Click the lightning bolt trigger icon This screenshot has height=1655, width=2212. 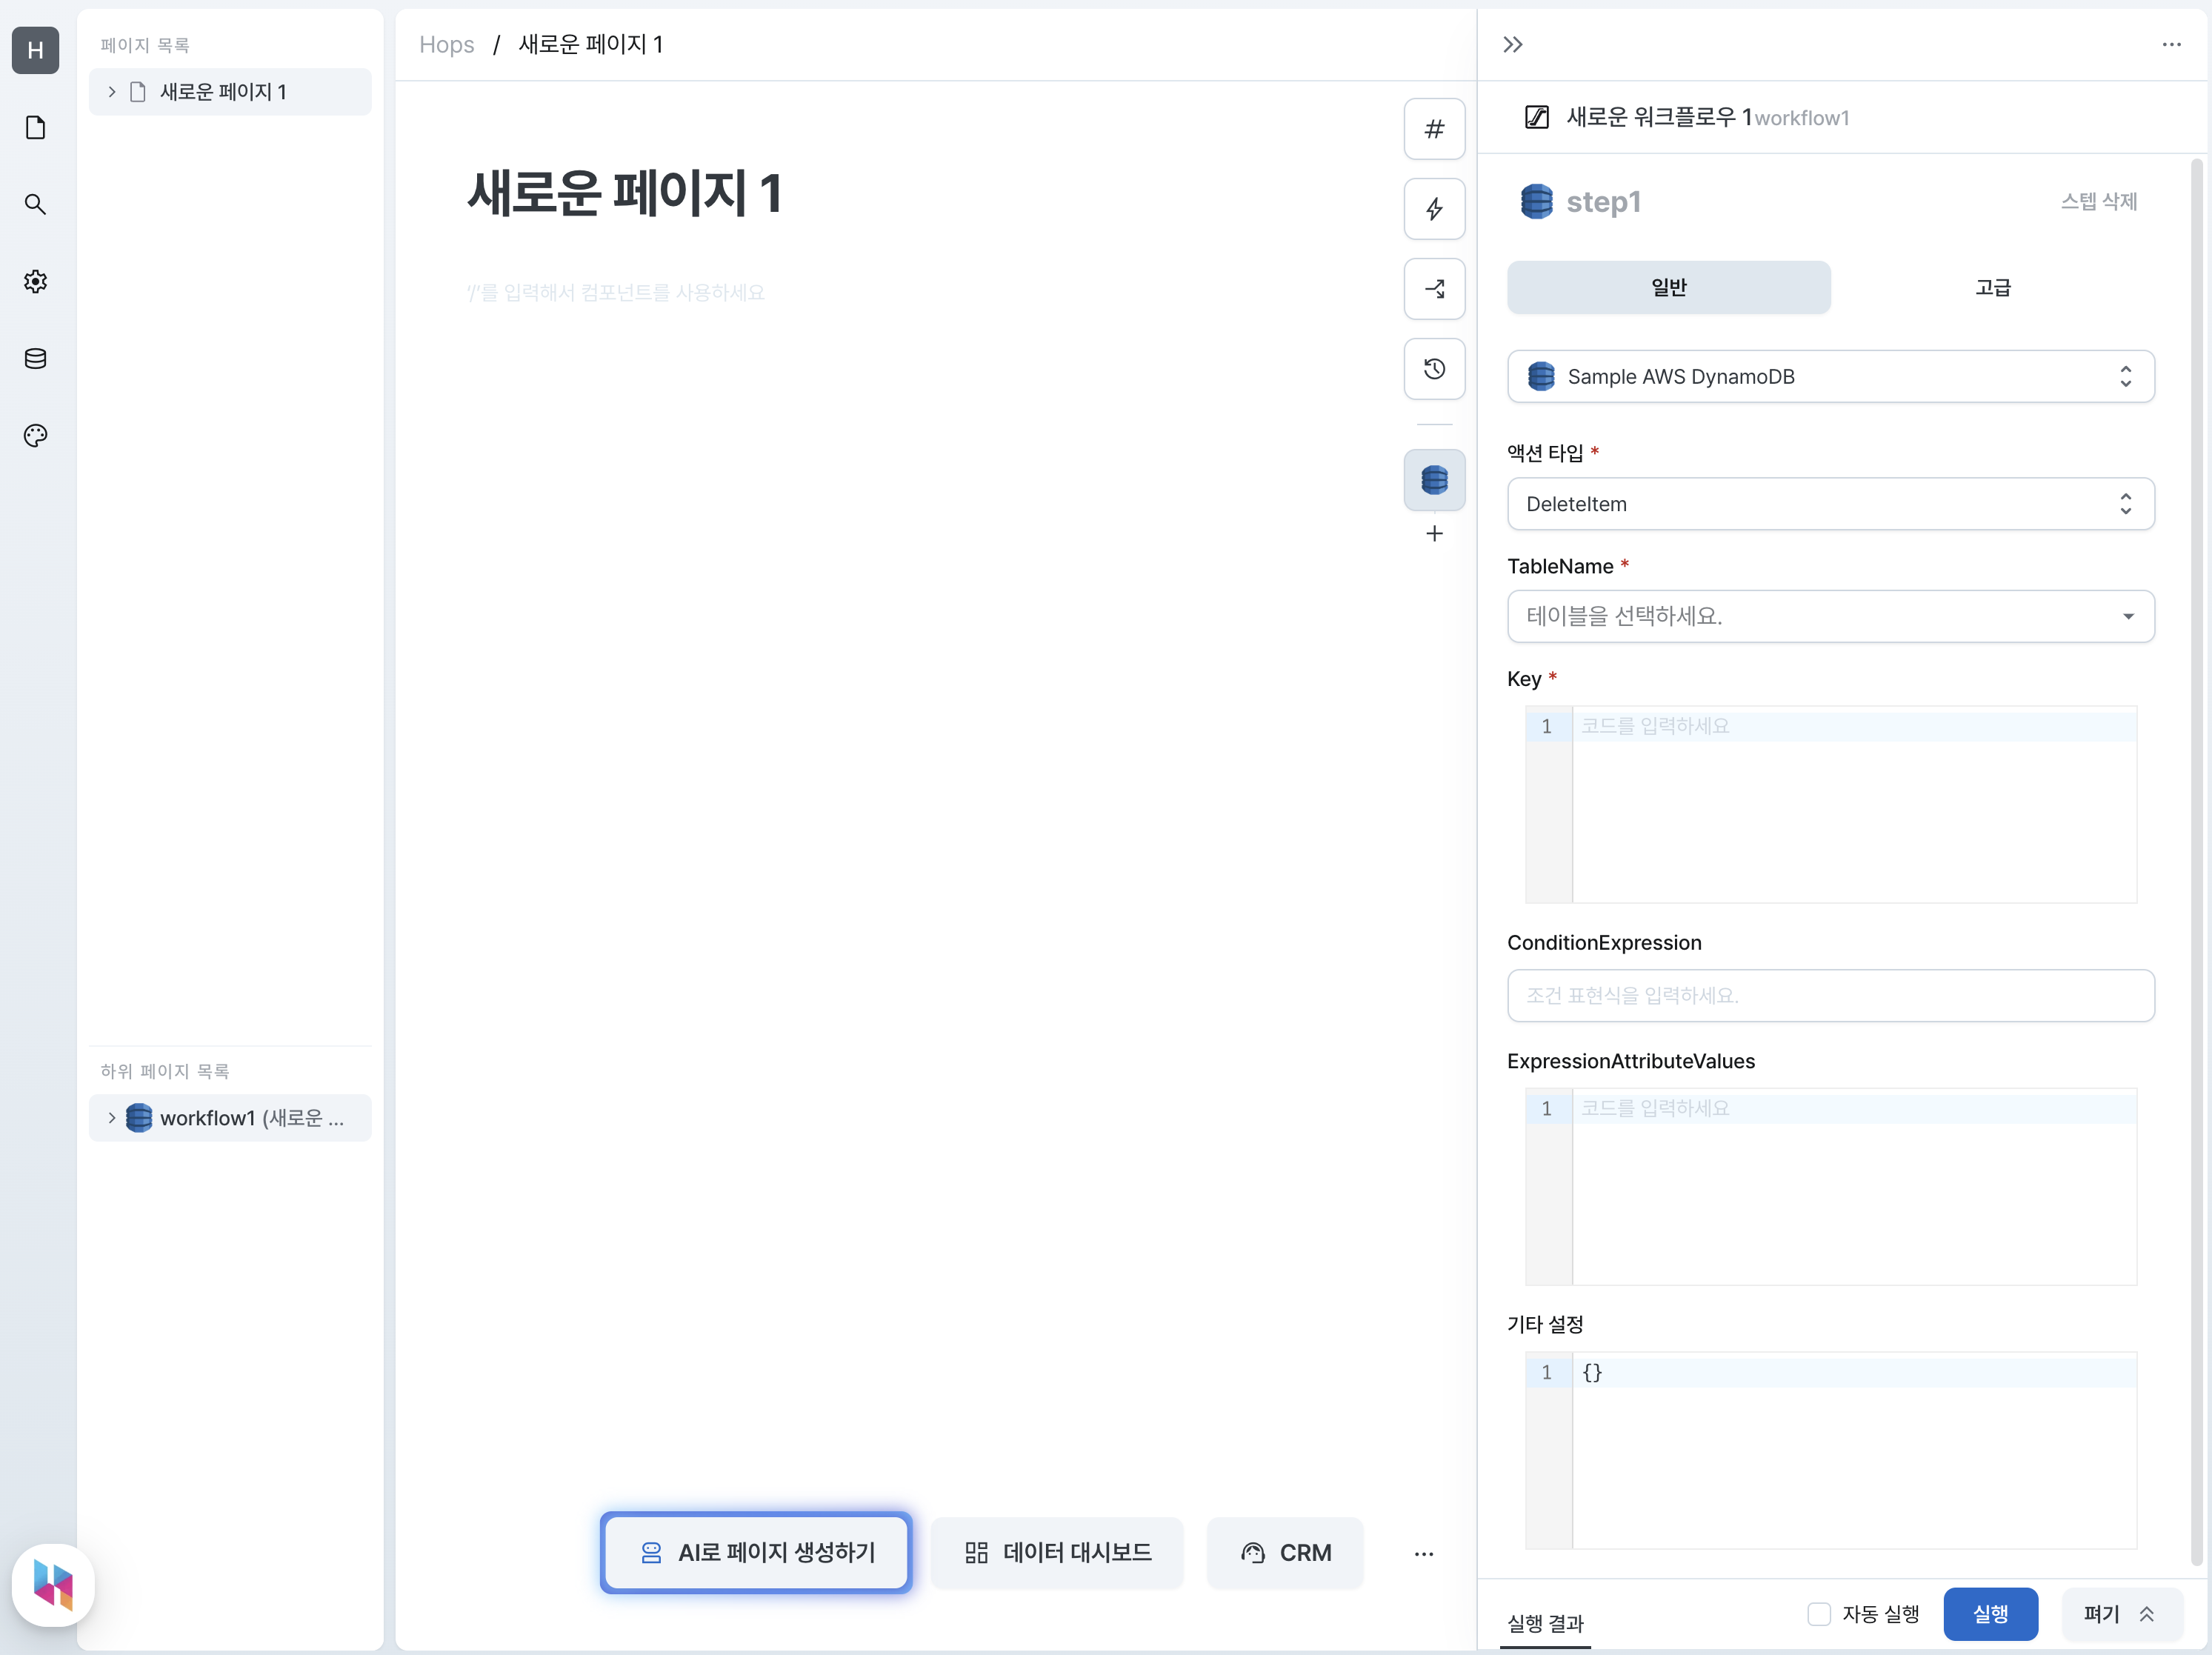[1434, 209]
